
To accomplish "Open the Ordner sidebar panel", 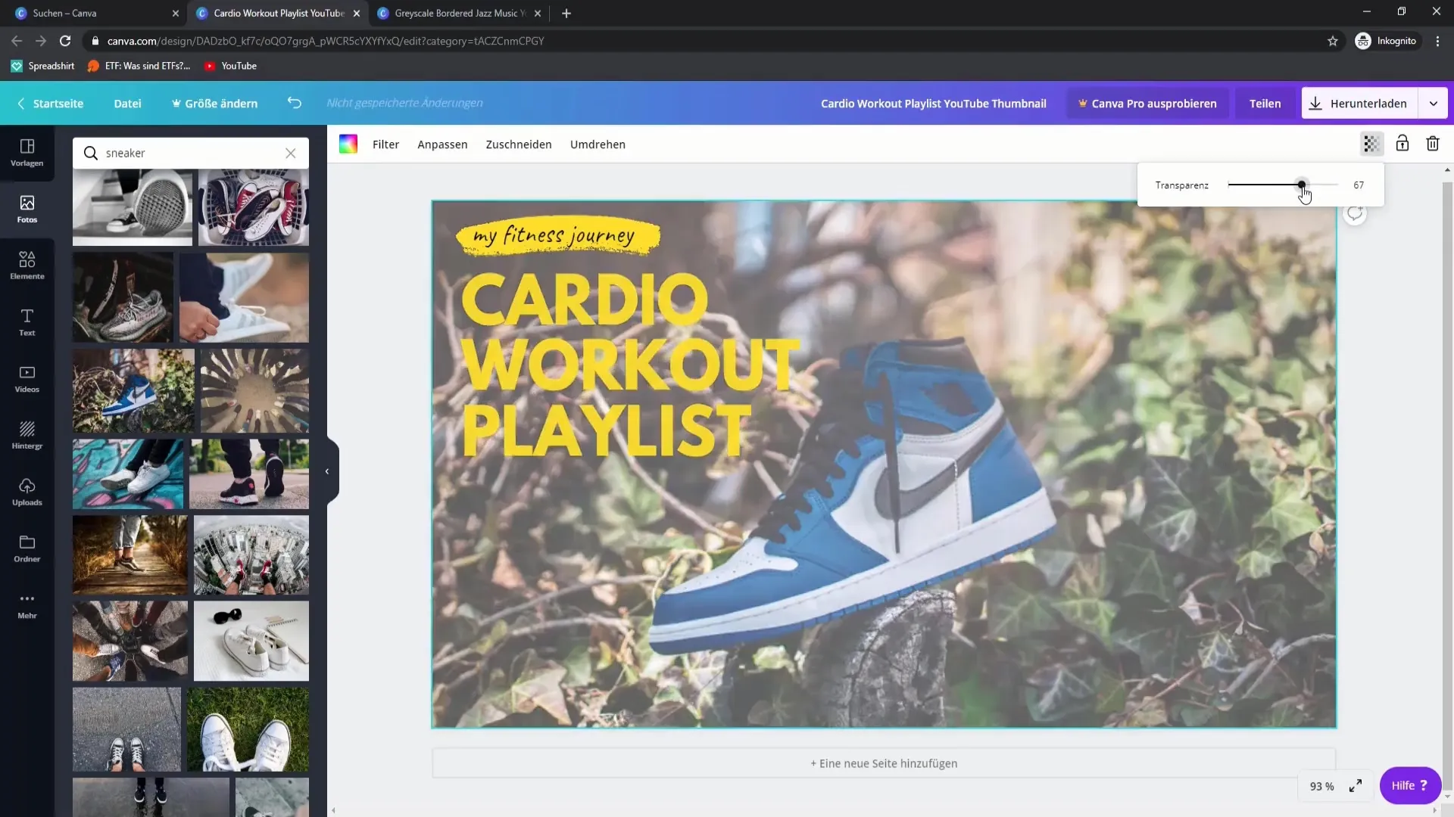I will 27,549.
